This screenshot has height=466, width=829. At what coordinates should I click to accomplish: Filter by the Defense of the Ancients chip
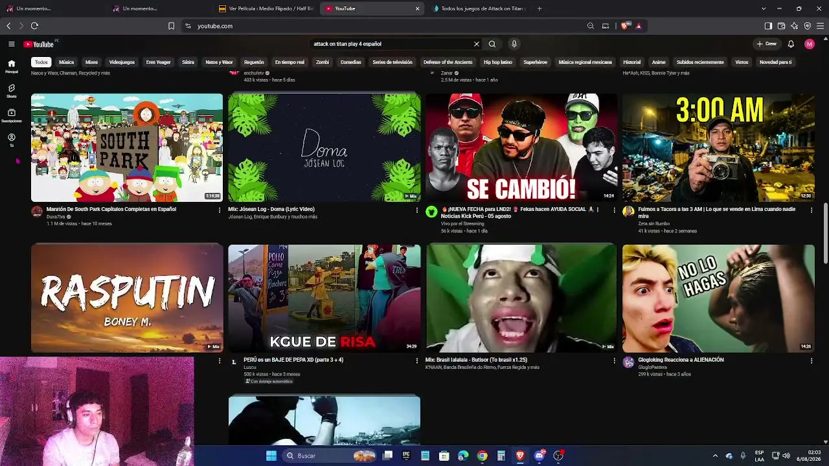click(x=448, y=62)
